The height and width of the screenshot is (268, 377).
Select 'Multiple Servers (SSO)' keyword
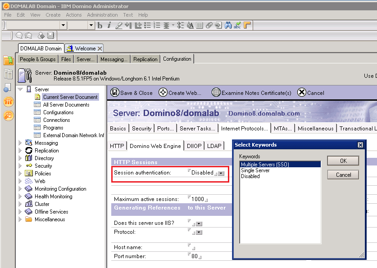[280, 164]
